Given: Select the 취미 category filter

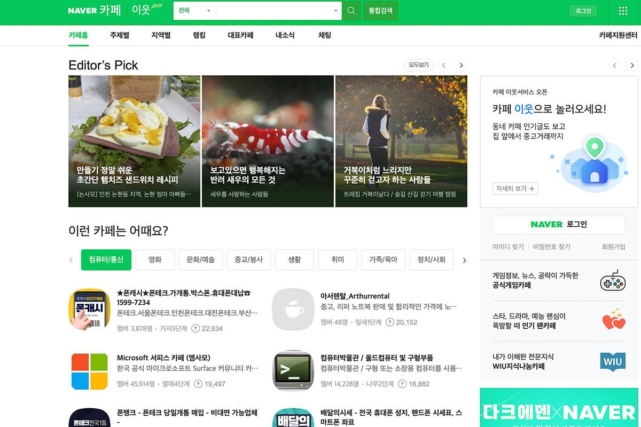Looking at the screenshot, I should pos(338,260).
